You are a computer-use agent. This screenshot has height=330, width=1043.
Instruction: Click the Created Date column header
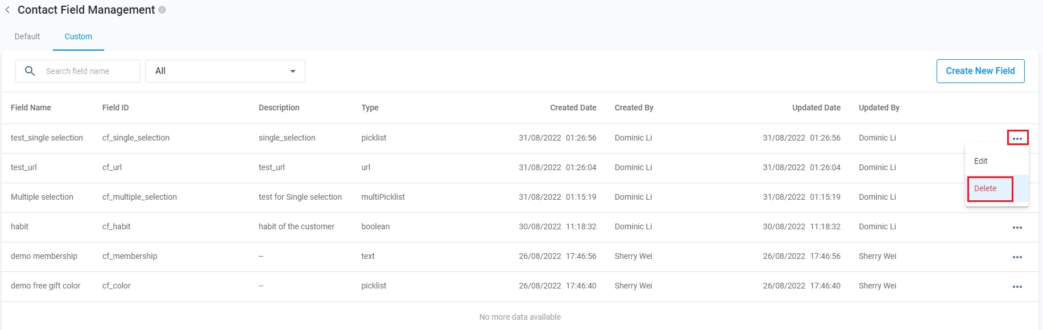pos(573,108)
